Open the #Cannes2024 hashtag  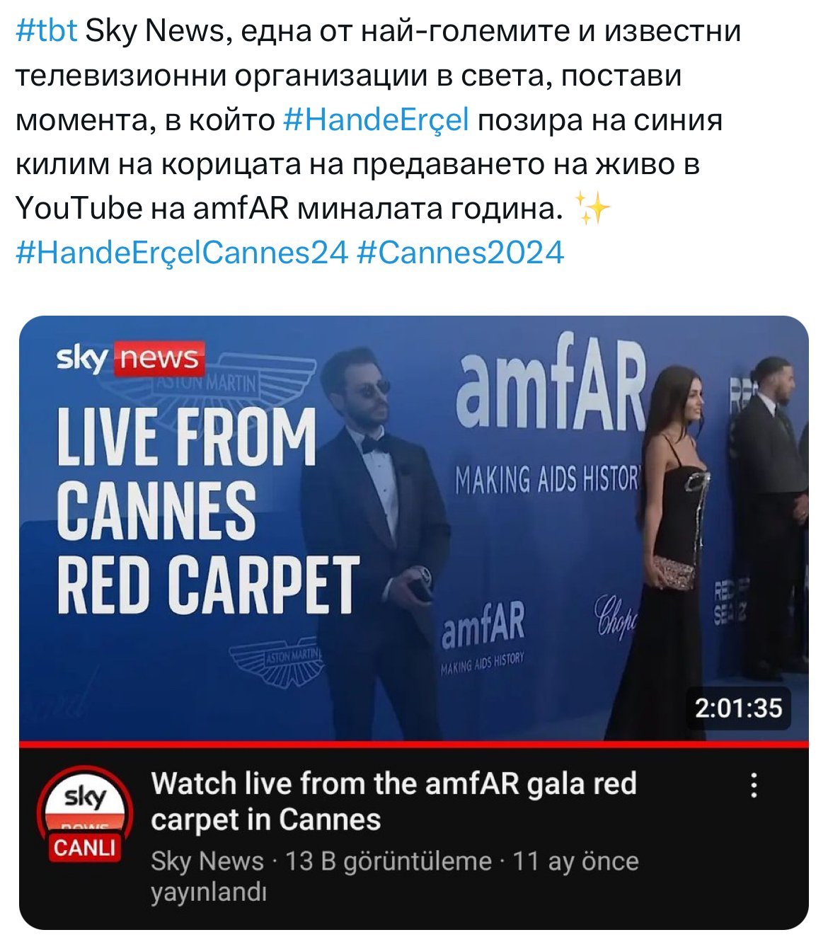click(x=461, y=253)
